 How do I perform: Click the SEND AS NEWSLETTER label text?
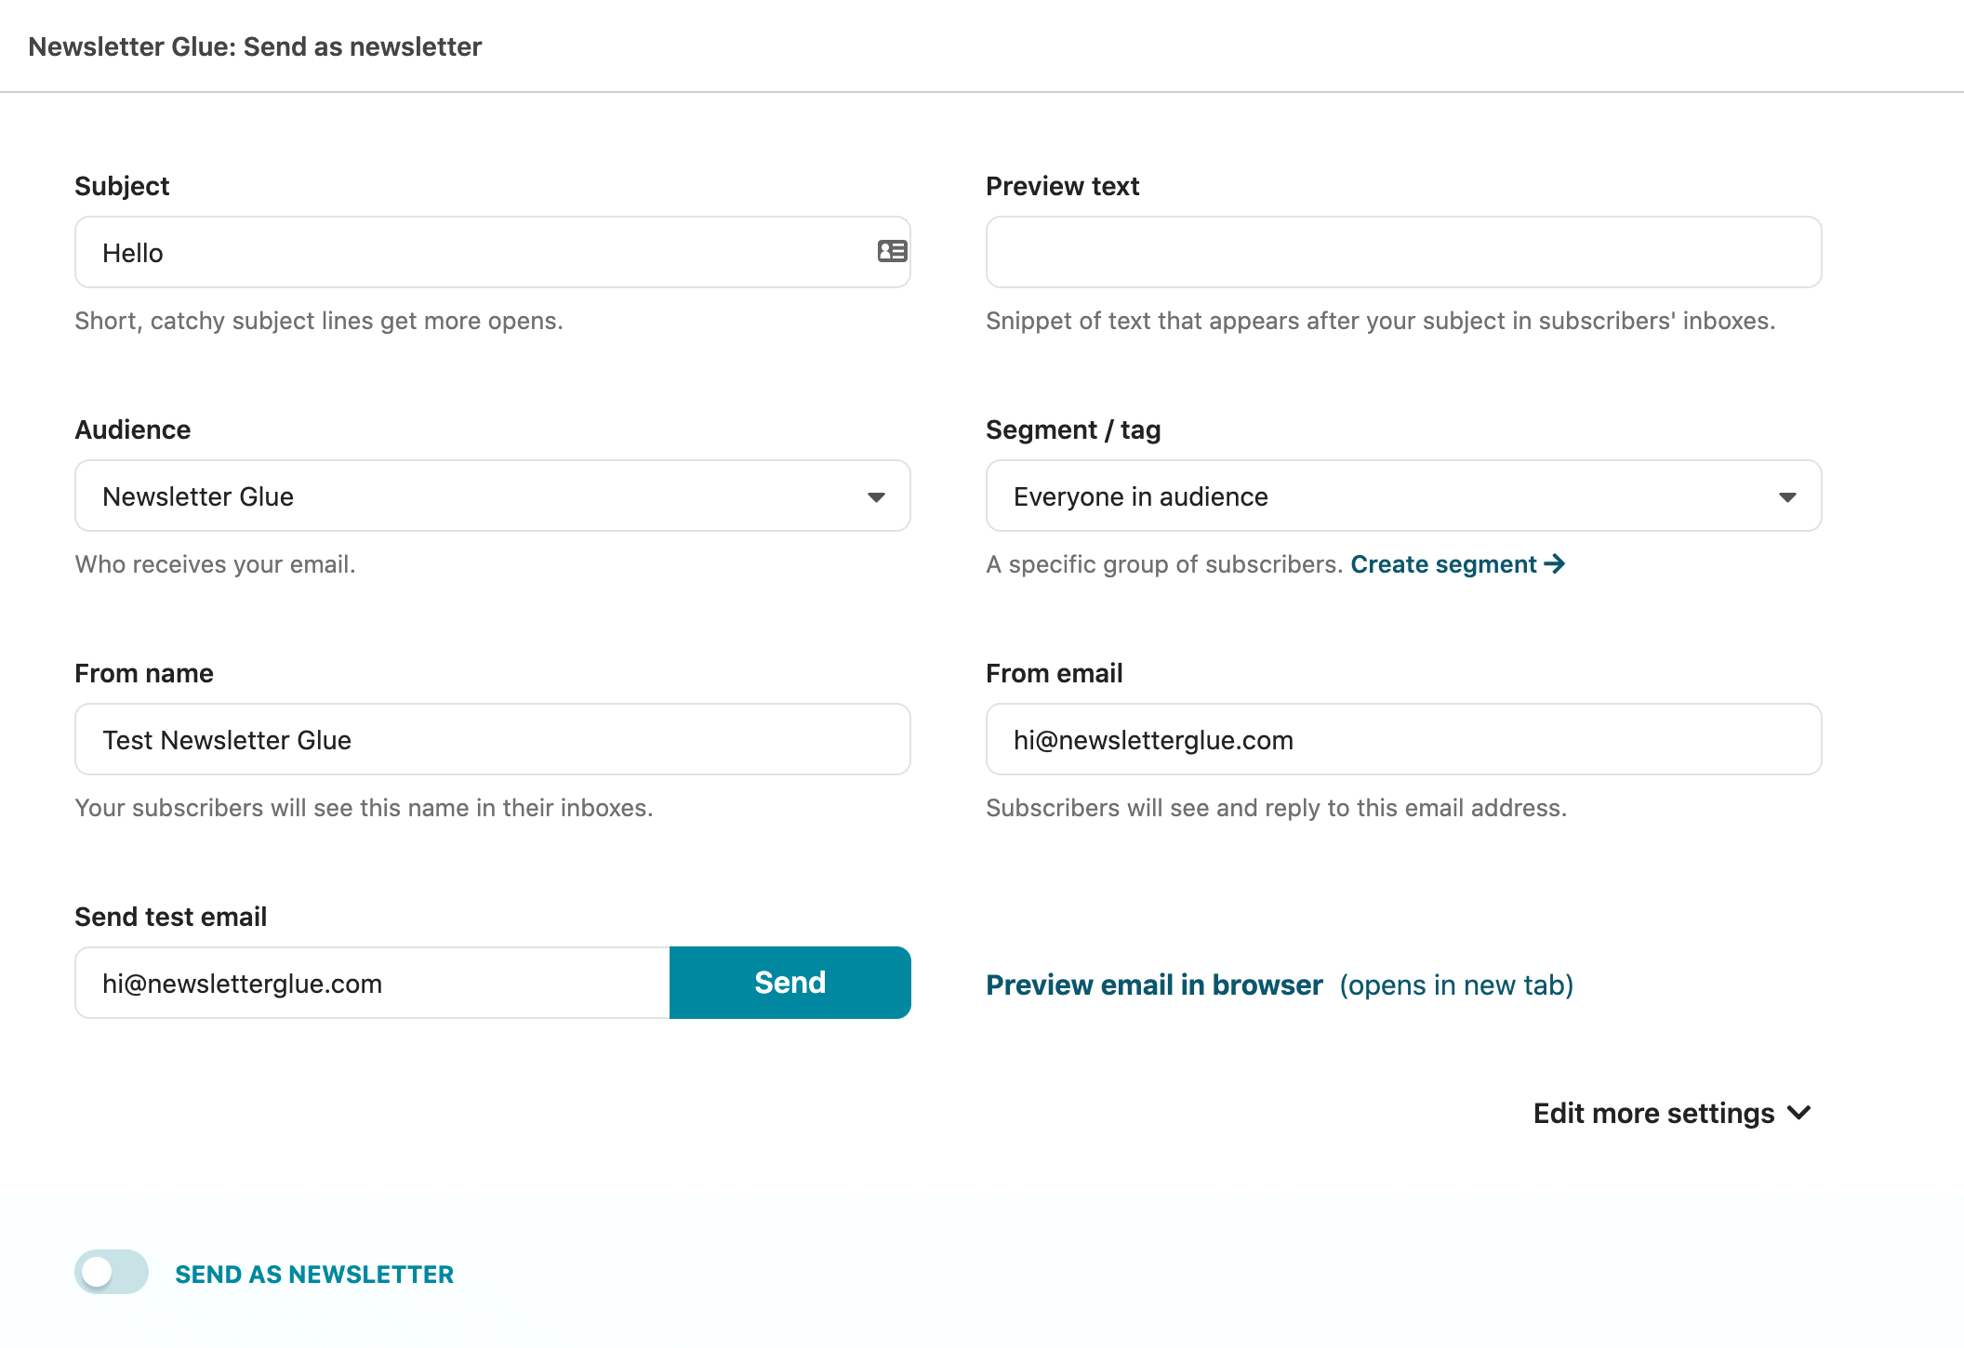[314, 1274]
